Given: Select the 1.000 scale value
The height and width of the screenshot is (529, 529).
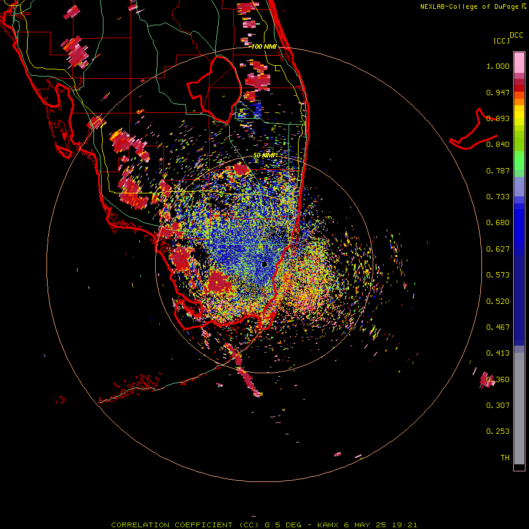Looking at the screenshot, I should coord(498,66).
